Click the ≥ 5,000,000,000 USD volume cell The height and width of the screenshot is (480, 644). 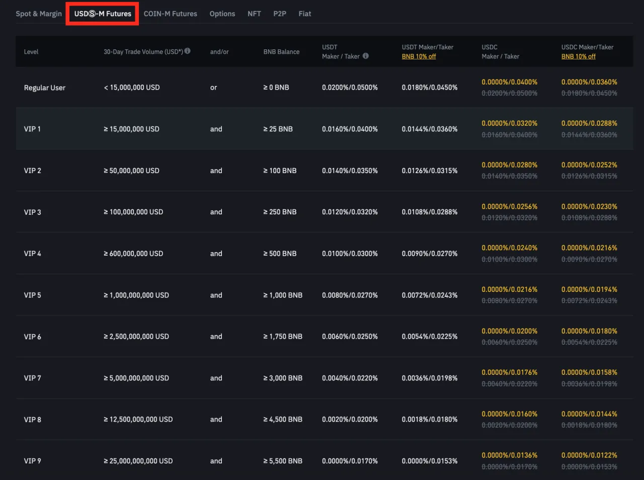136,378
